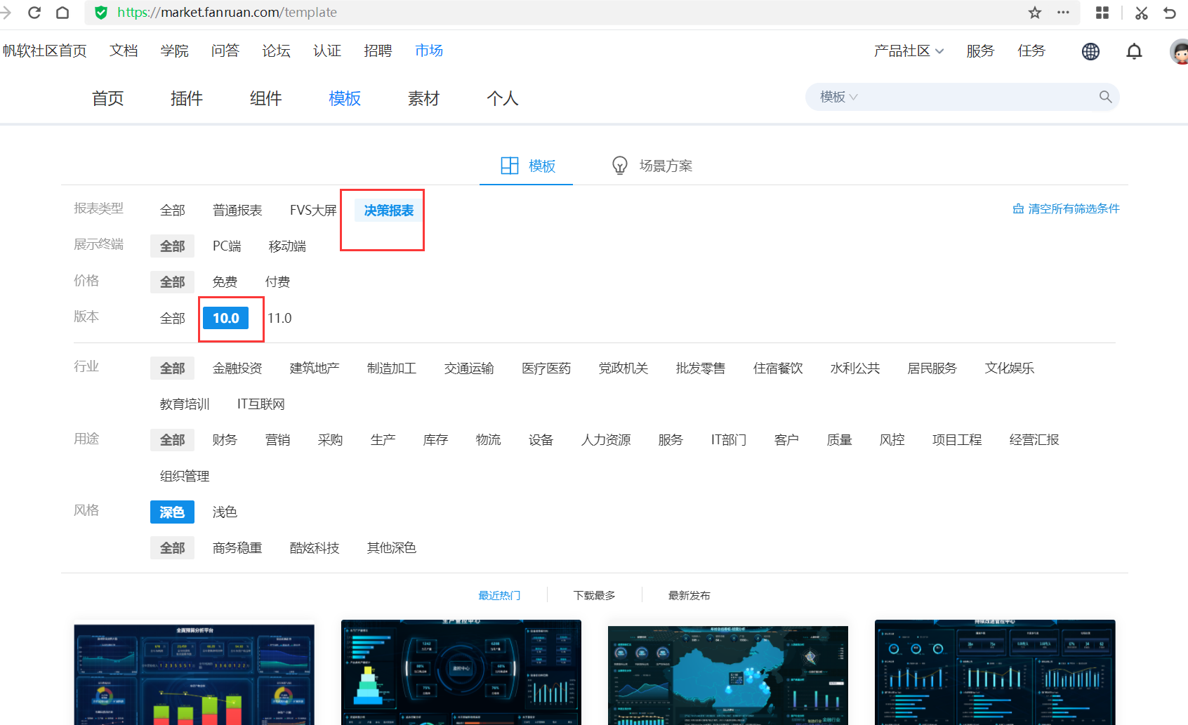Image resolution: width=1188 pixels, height=725 pixels.
Task: Filter dark style by 商务稳重
Action: 237,548
